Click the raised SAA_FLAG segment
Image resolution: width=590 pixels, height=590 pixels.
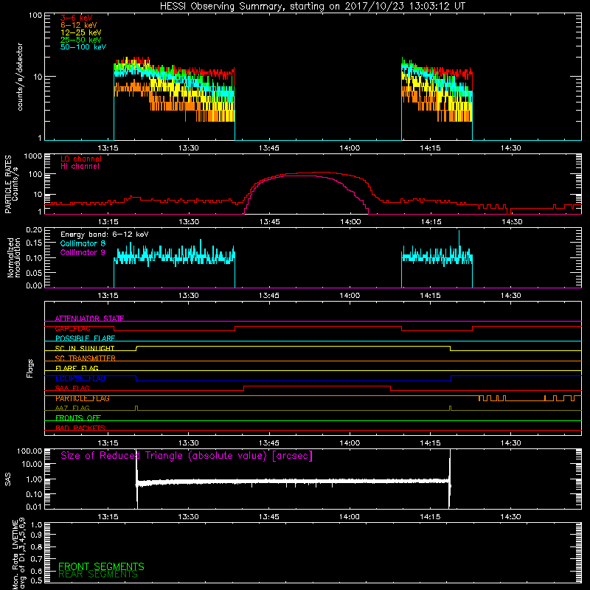pyautogui.click(x=317, y=386)
